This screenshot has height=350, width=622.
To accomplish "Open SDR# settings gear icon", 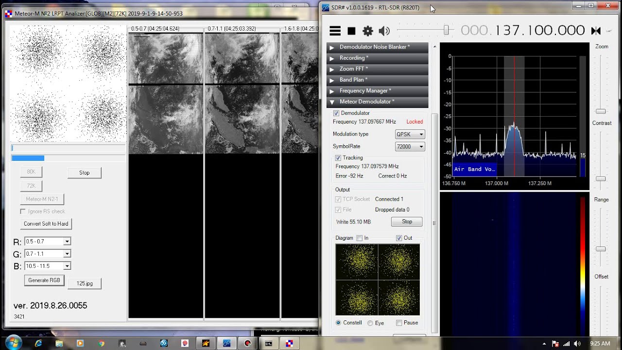I will click(x=368, y=31).
